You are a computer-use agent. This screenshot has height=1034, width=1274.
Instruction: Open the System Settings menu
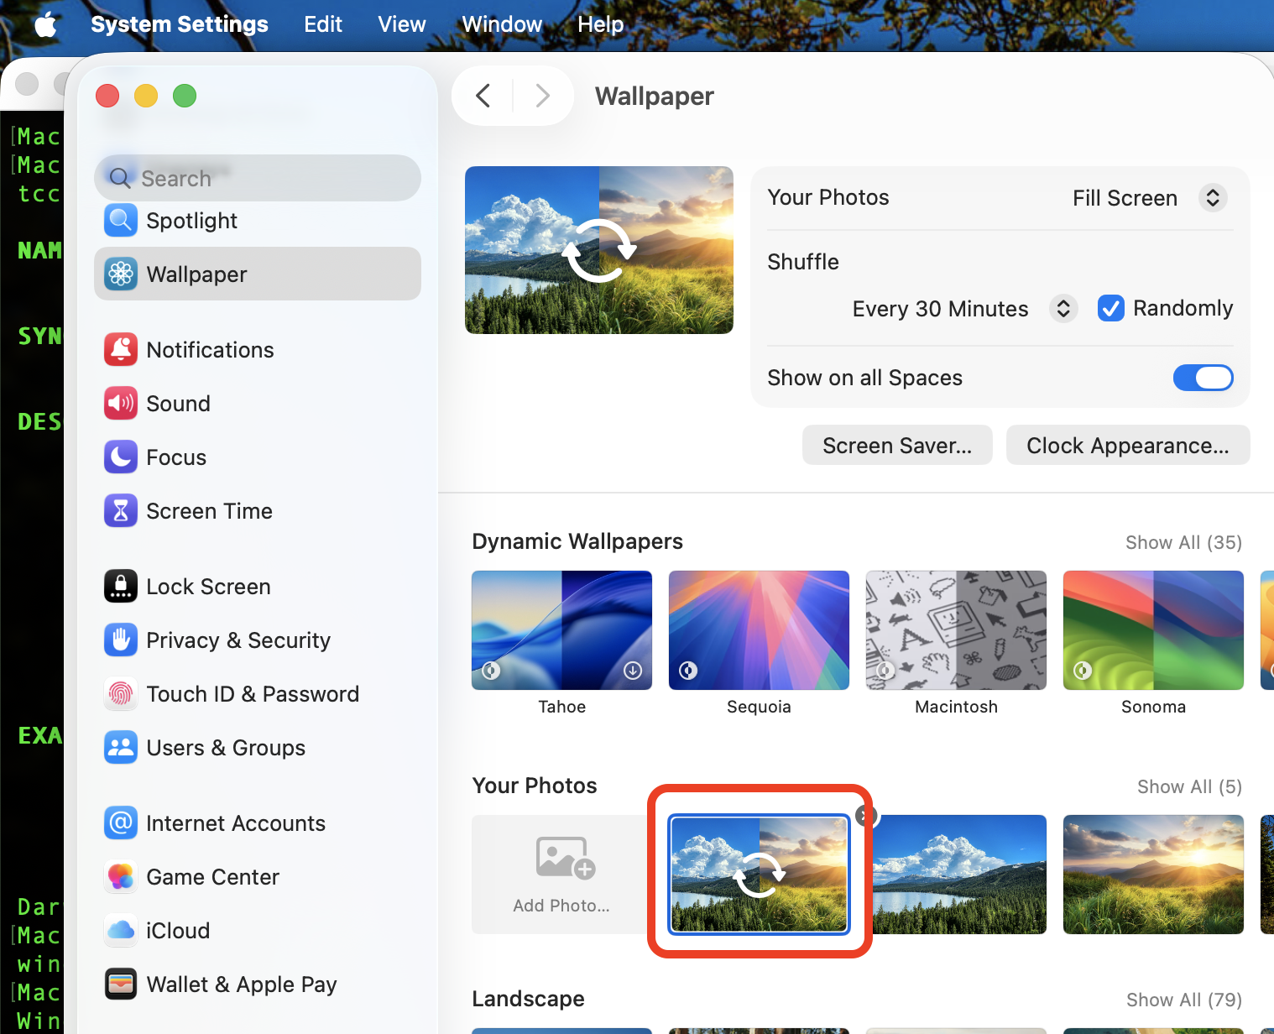tap(180, 24)
